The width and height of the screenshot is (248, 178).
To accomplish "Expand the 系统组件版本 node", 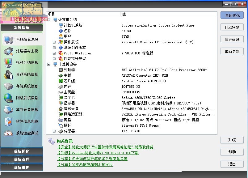I will [54, 48].
